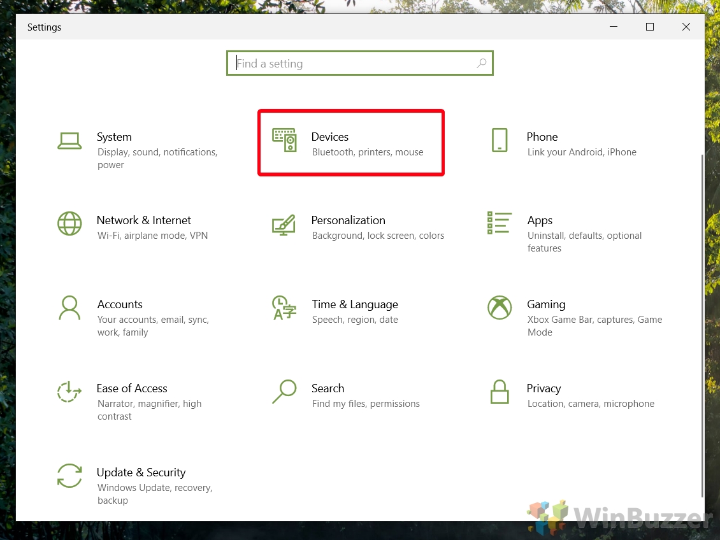Open Search settings via magnifier icon
This screenshot has height=540, width=720.
click(284, 392)
